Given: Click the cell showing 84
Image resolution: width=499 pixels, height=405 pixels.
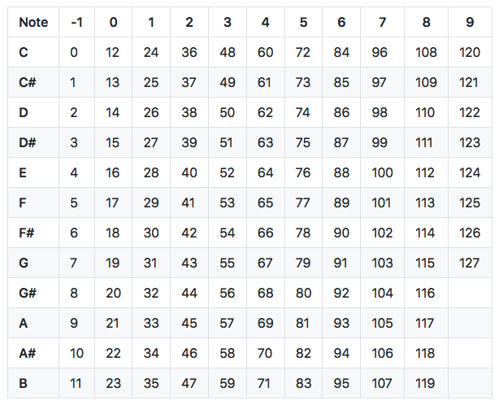Looking at the screenshot, I should pos(341,52).
